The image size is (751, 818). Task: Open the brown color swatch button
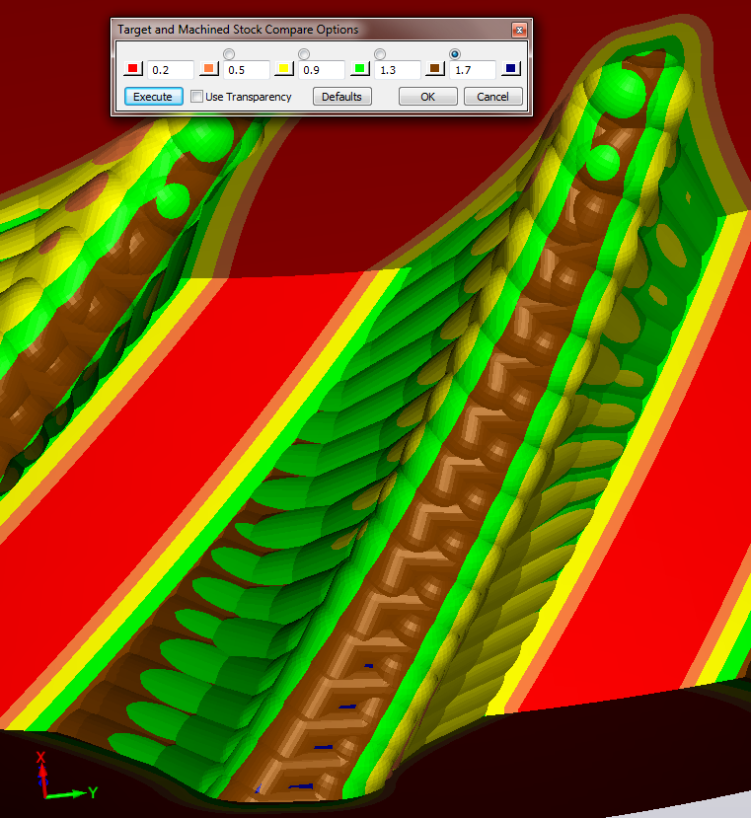[435, 68]
